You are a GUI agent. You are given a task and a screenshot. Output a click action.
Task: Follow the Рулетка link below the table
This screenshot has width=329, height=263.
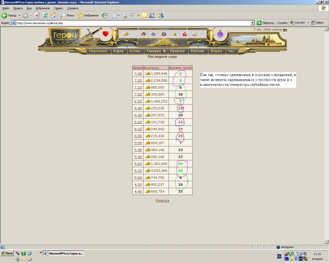click(x=162, y=201)
